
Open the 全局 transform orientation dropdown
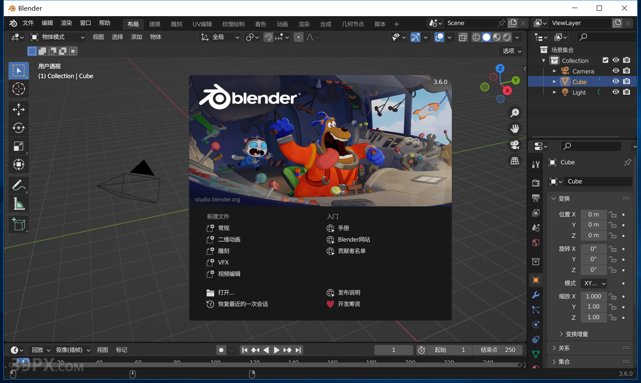219,37
